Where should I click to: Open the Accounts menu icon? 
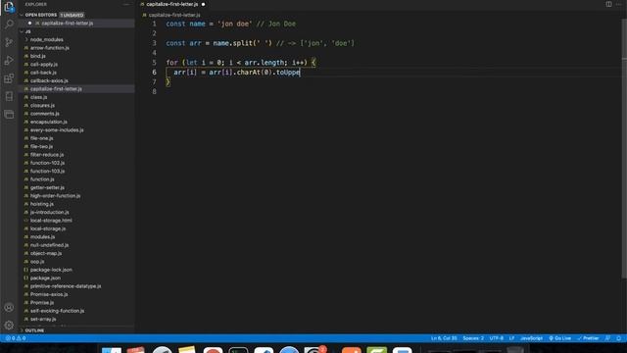pos(9,307)
